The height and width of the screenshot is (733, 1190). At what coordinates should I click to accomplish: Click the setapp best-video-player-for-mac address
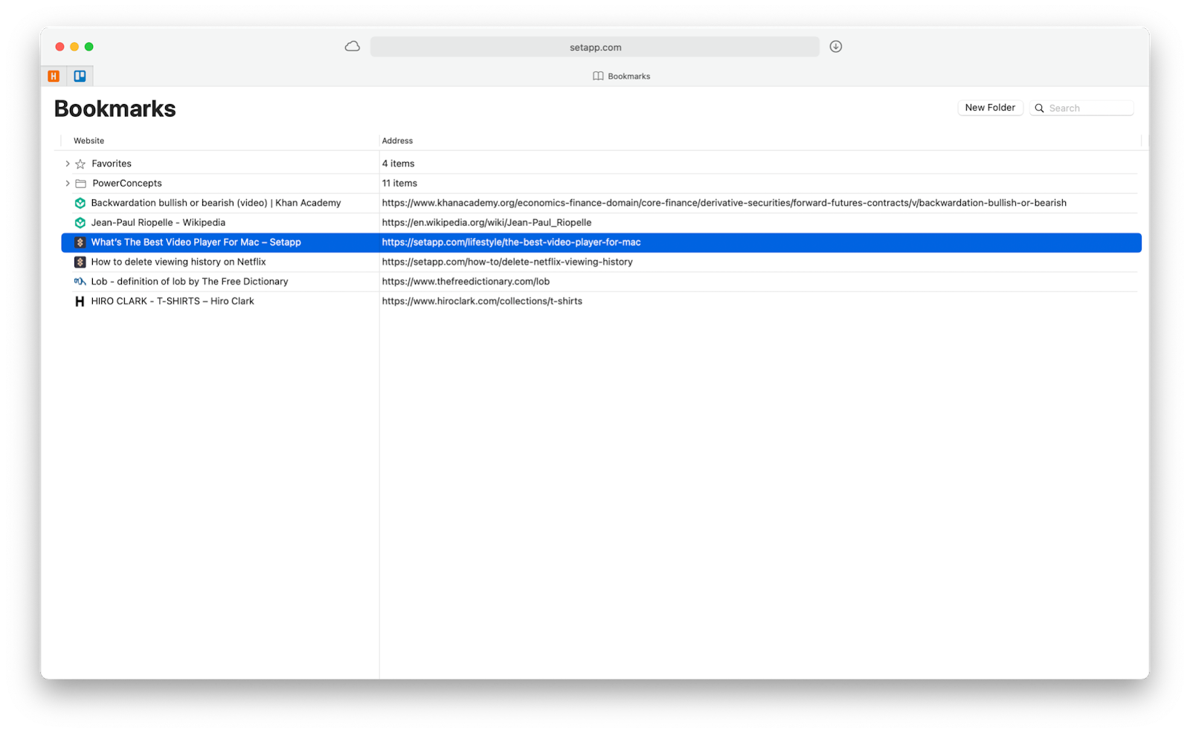pos(511,242)
